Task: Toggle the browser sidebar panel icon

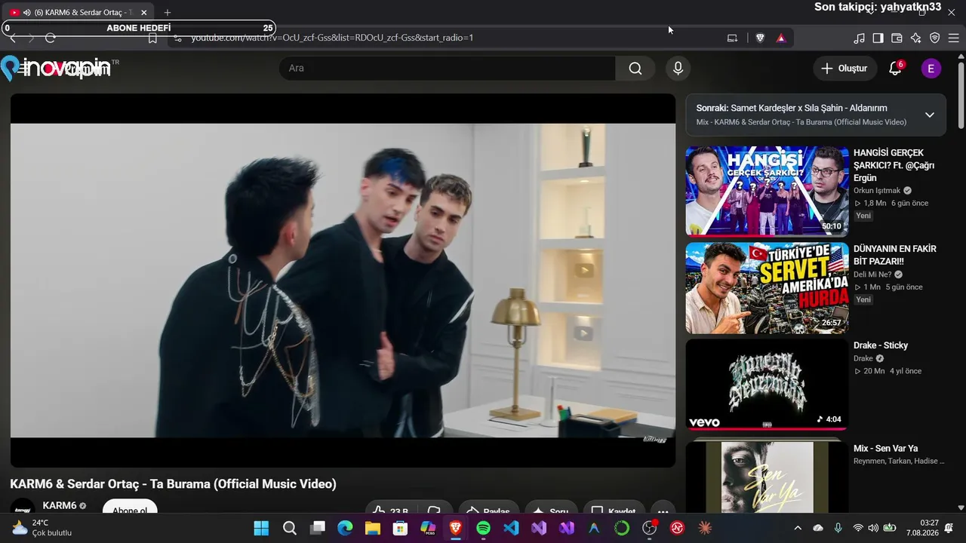Action: tap(878, 38)
